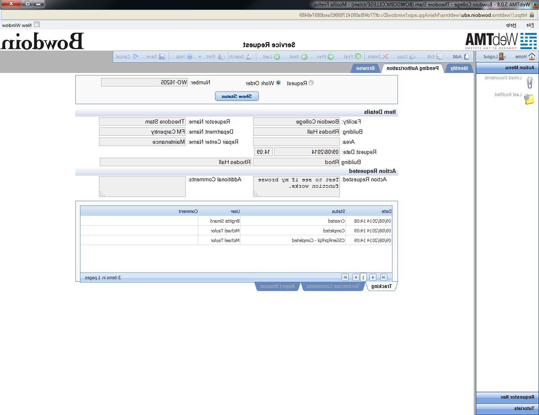Click the User column header
The image size is (539, 415).
235,211
